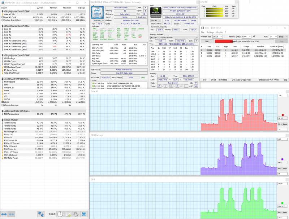The width and height of the screenshot is (289, 219).
Task: Click the GFlops column header in LinX
Action: click(246, 47)
